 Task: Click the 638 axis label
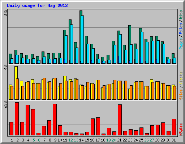tap(6, 105)
